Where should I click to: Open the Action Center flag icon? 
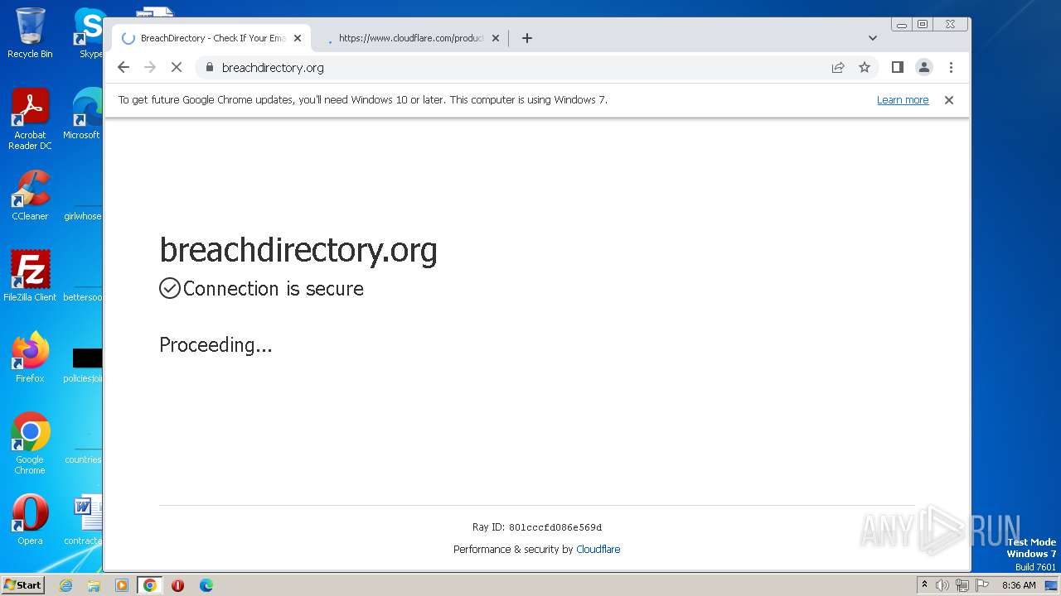click(982, 585)
